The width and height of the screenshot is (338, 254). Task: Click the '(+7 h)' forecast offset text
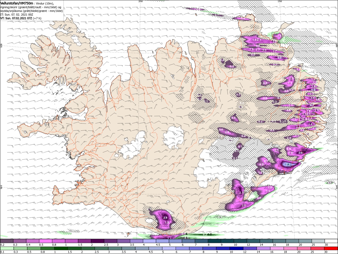37,18
